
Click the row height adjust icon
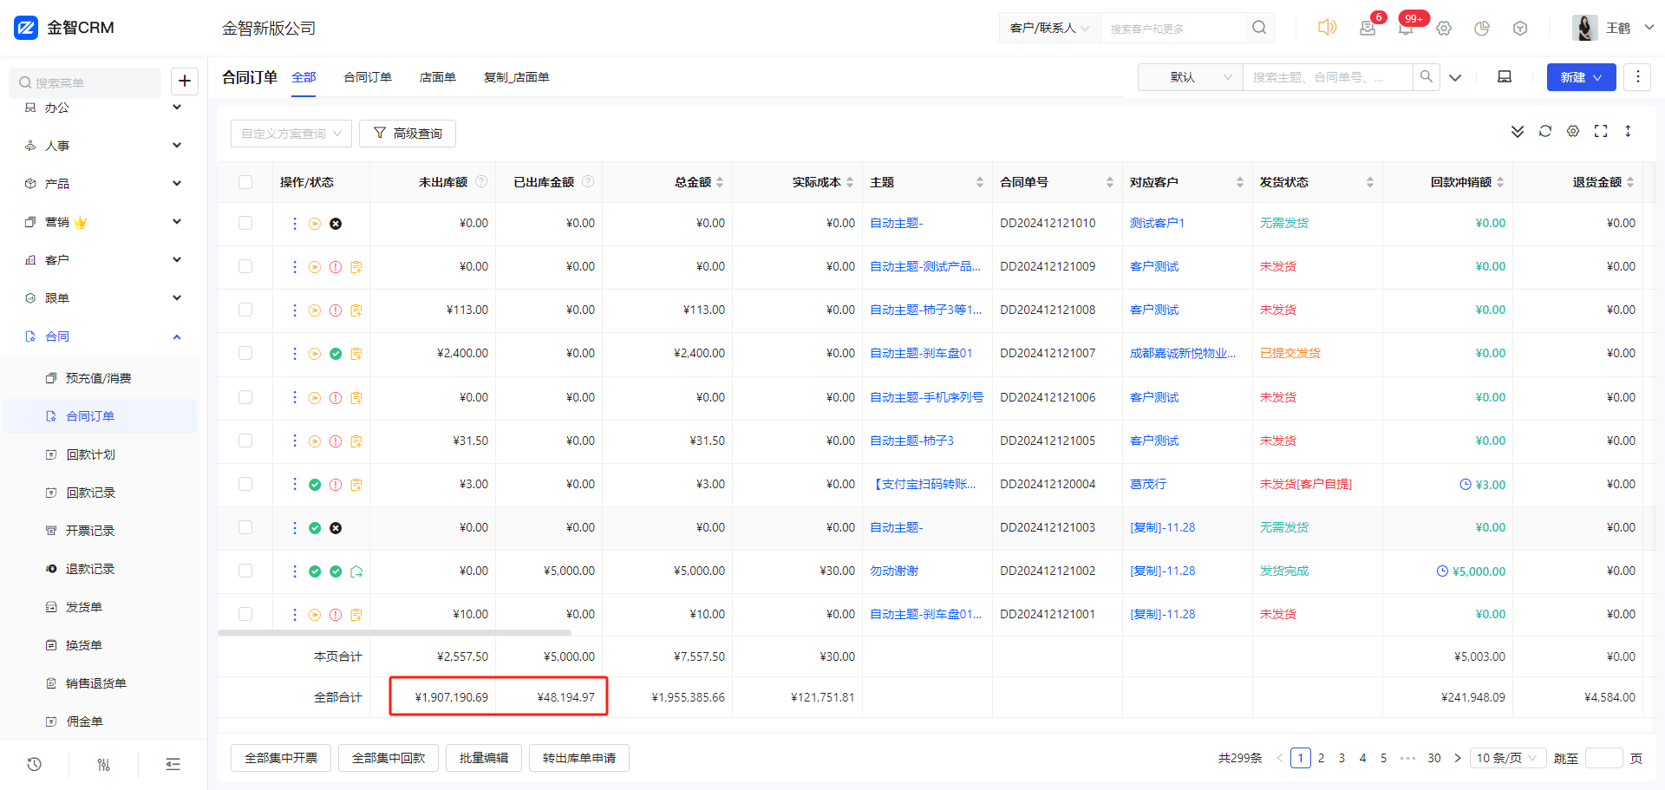[1629, 132]
